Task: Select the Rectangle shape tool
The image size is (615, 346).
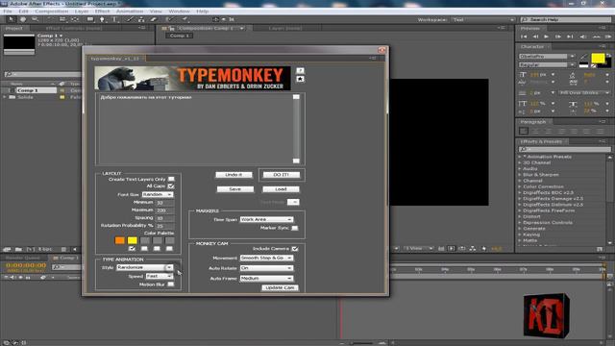Action: click(90, 19)
